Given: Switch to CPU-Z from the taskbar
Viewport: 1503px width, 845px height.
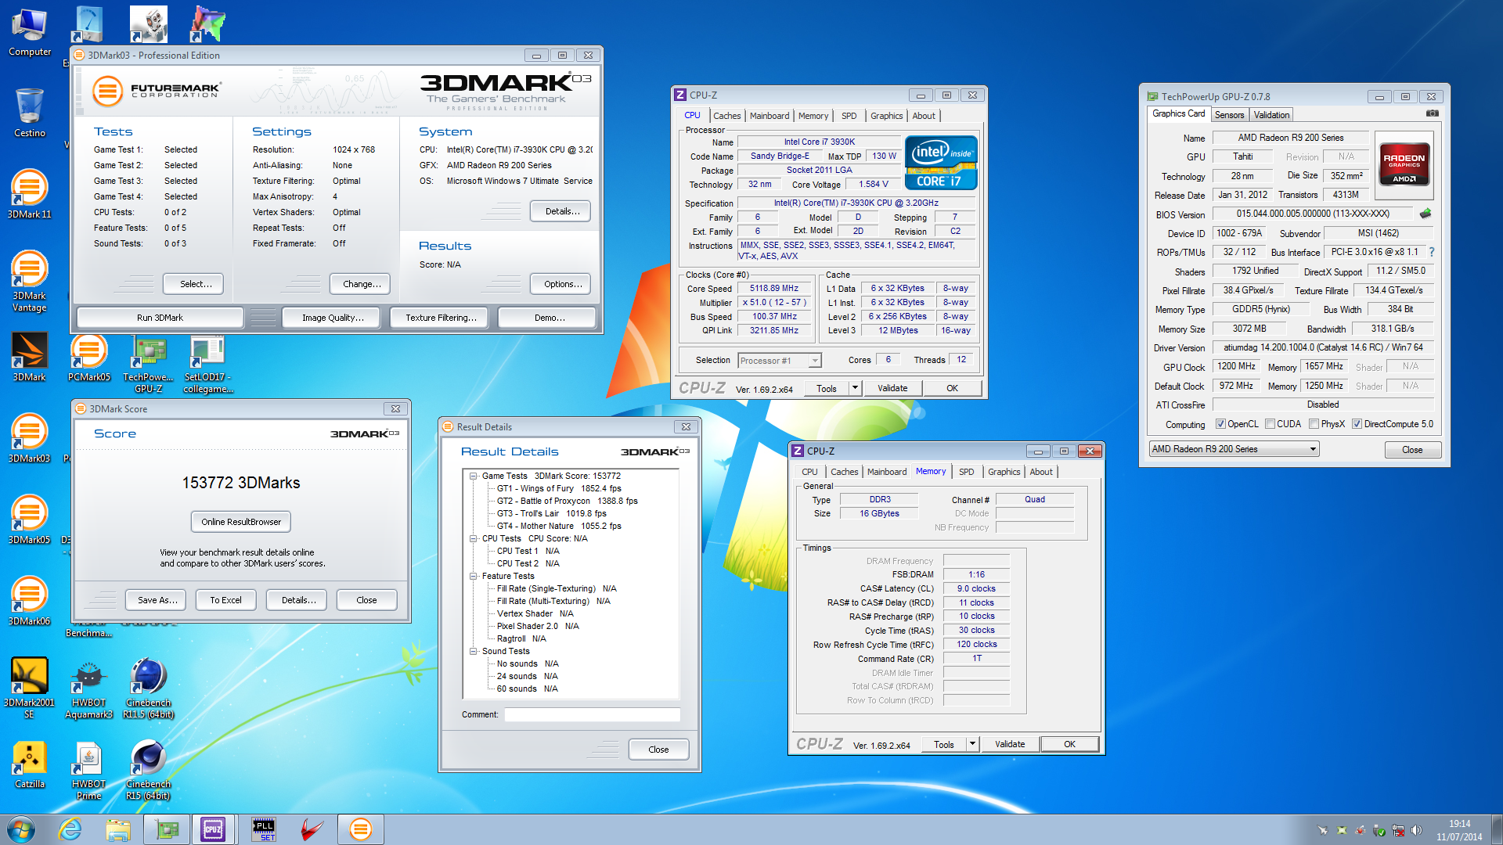Looking at the screenshot, I should (x=213, y=829).
